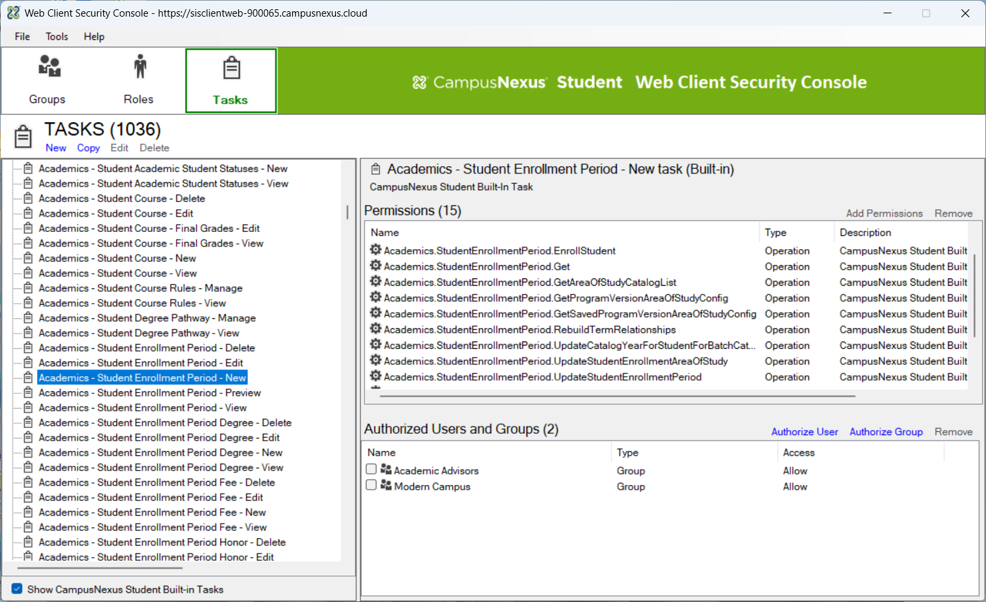The height and width of the screenshot is (602, 986).
Task: Click the clipboard icon beside task detail title
Action: tap(376, 169)
